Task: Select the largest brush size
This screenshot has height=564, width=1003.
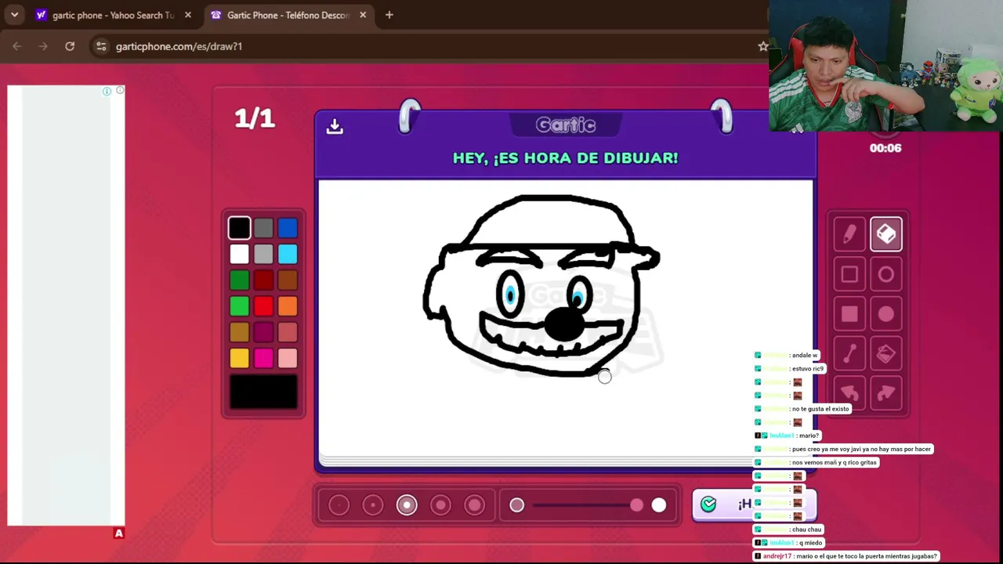Action: click(475, 505)
